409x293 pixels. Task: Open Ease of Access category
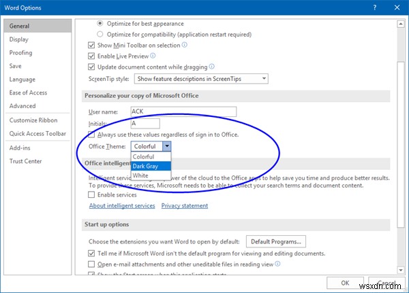37,92
